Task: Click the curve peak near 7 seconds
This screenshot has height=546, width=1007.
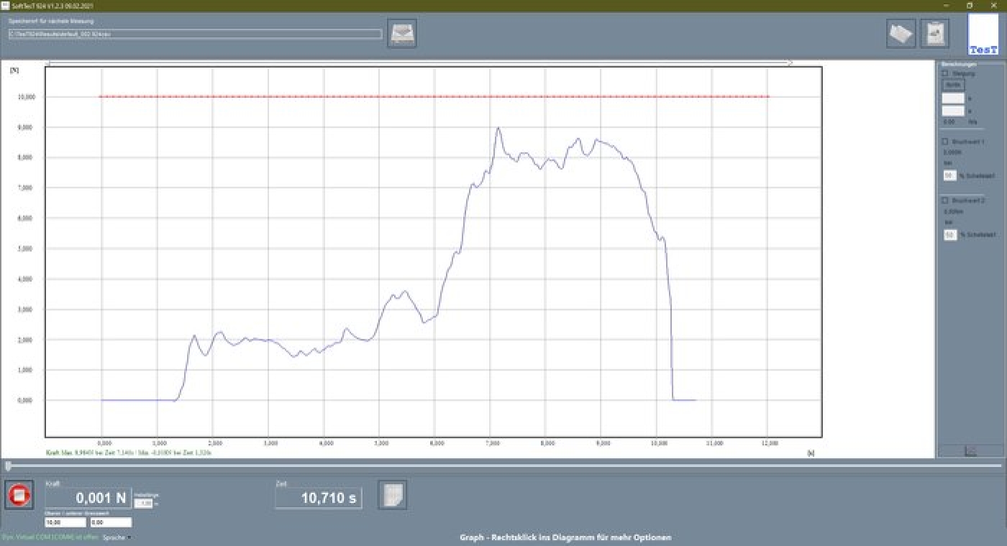Action: pyautogui.click(x=498, y=128)
